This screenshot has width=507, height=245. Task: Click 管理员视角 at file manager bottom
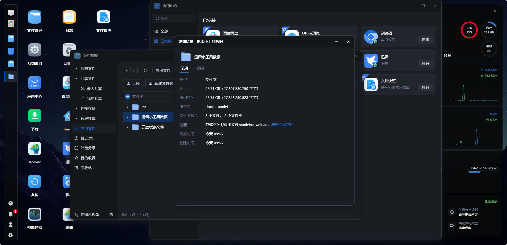[x=87, y=215]
